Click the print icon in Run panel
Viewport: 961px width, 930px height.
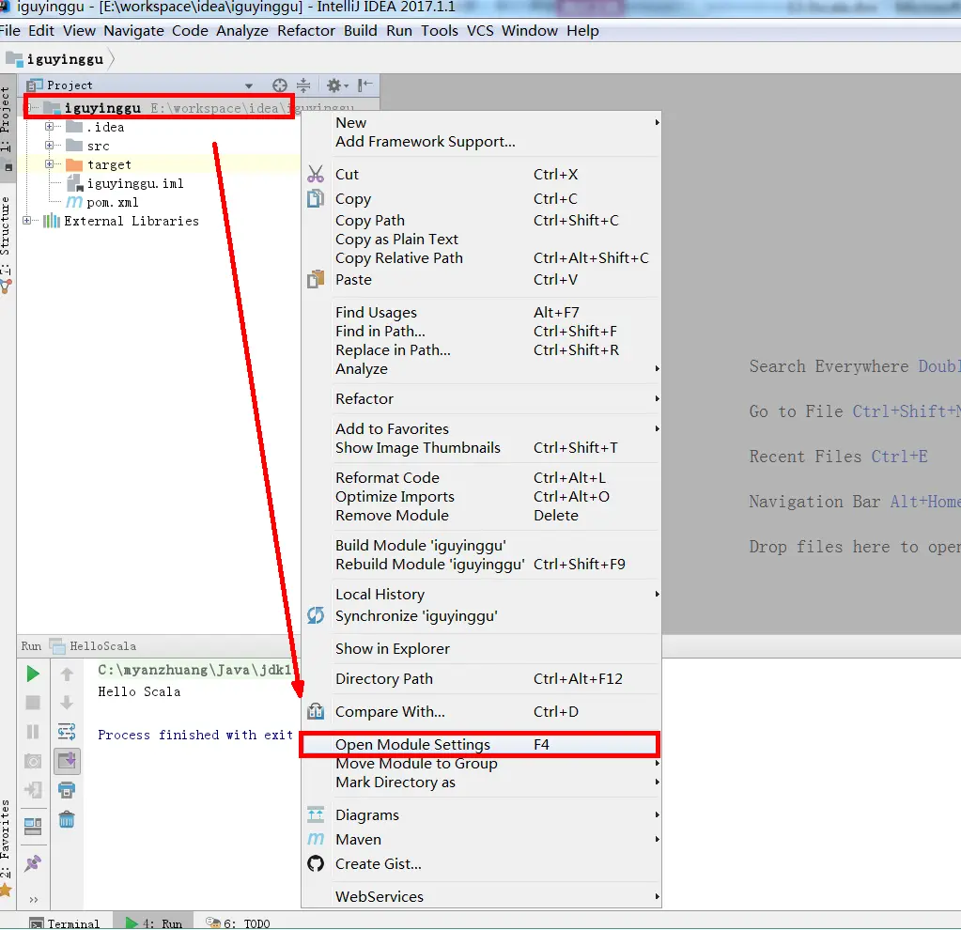(67, 790)
